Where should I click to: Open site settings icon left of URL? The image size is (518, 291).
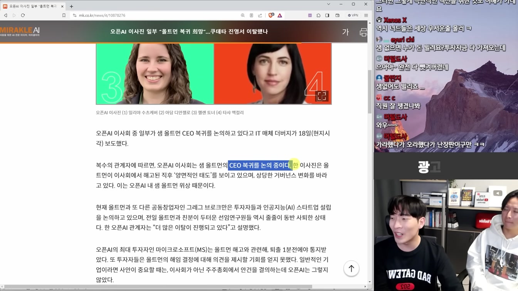(x=74, y=15)
